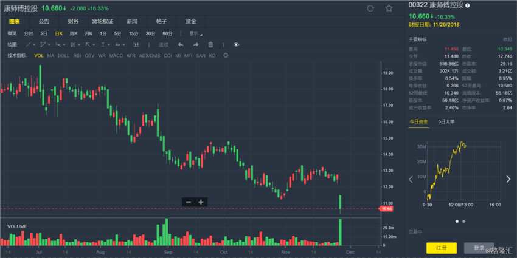The image size is (517, 258).
Task: Click the yellow 注册 register button
Action: 442,248
